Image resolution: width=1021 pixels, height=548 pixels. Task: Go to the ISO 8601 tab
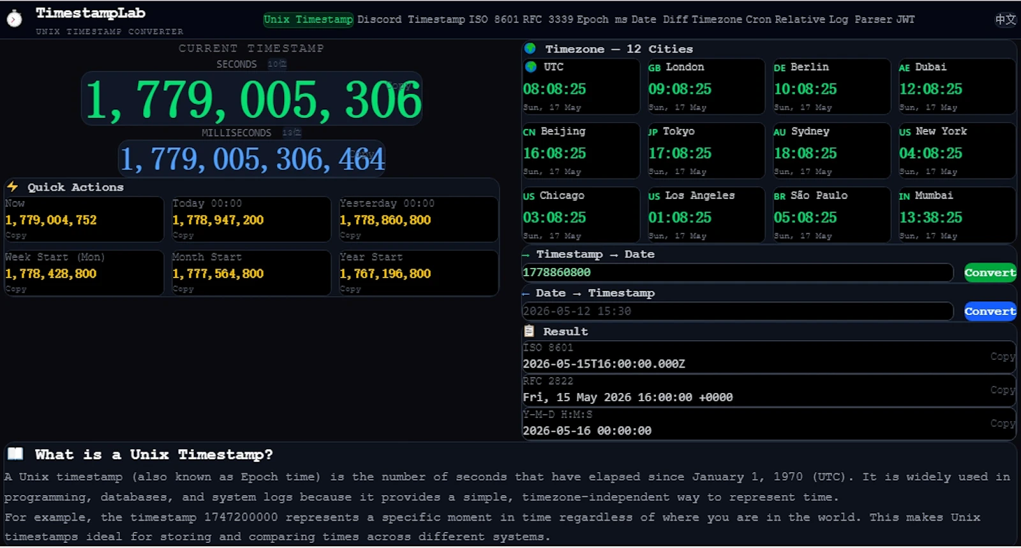point(494,20)
